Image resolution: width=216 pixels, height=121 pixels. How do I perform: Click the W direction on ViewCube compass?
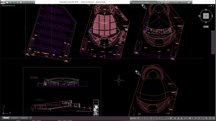(199, 16)
